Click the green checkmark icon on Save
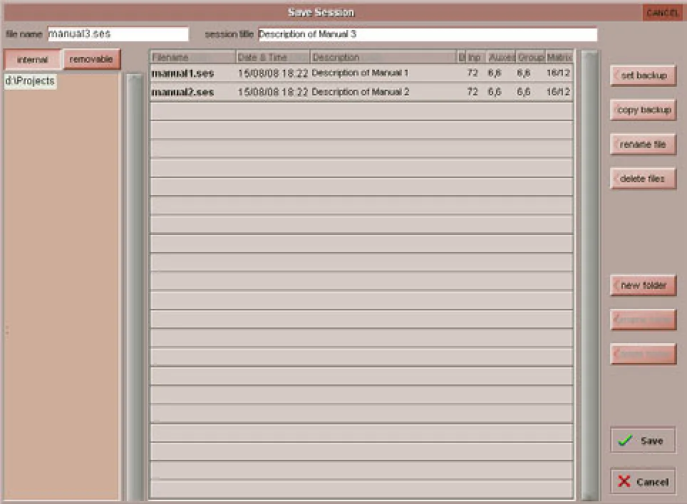Viewport: 687px width, 504px height. (x=625, y=440)
